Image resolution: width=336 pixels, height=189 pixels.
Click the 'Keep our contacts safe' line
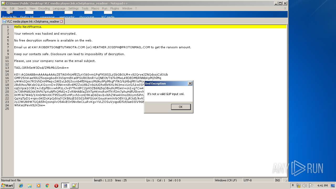(x=70, y=54)
